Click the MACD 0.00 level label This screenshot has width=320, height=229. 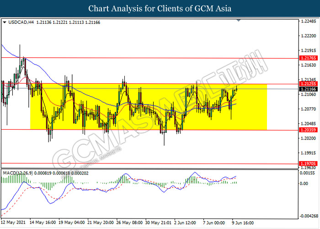[304, 183]
